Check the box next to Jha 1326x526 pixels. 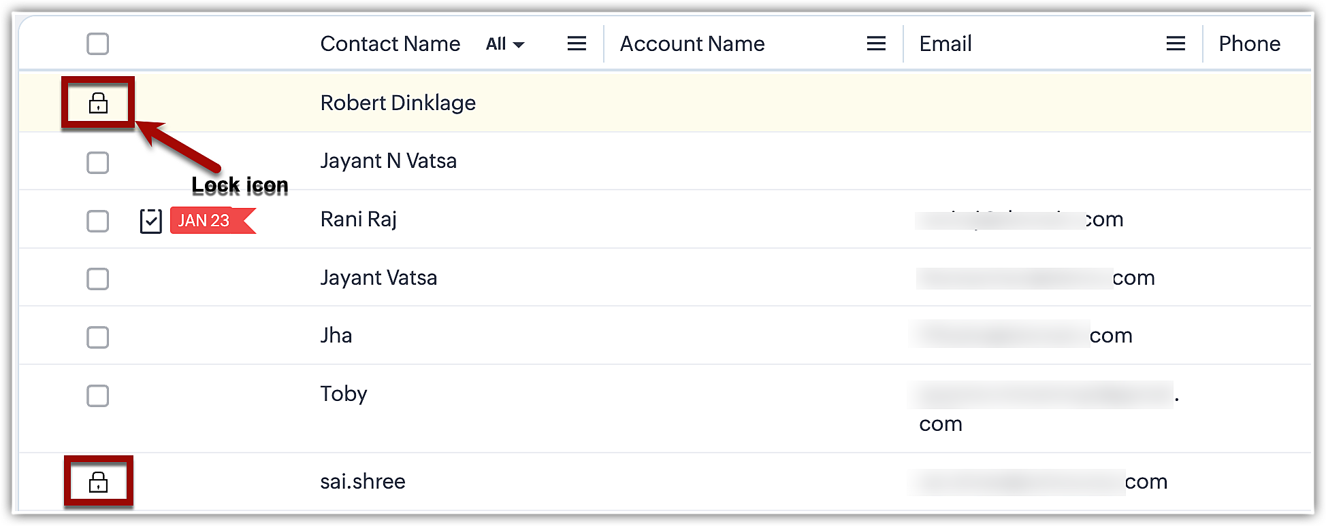[x=98, y=337]
